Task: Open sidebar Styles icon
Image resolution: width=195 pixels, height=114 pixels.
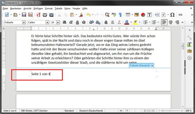Action: 189,44
